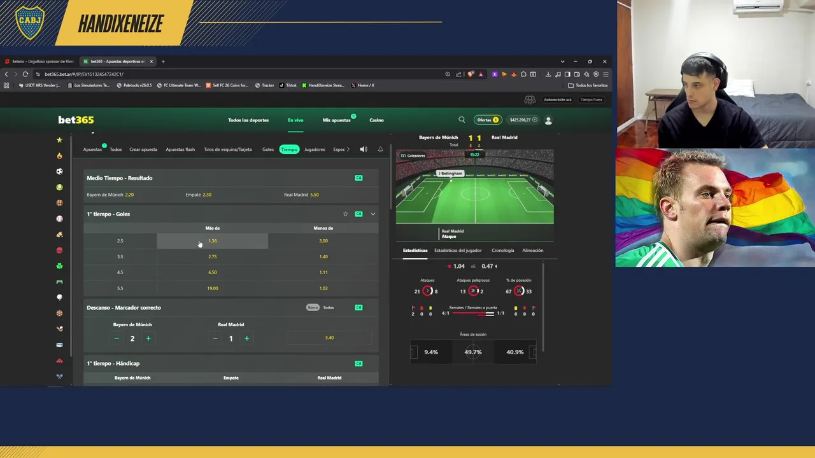The height and width of the screenshot is (458, 815).
Task: Favorite the 1° tiempo - Goles market star
Action: point(346,214)
